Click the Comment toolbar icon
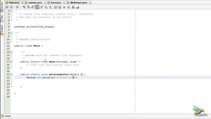This screenshot has height=119, width=211. coord(73,7)
